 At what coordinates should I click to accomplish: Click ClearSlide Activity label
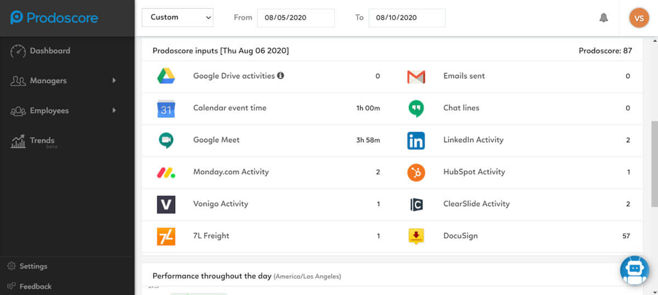pyautogui.click(x=477, y=203)
